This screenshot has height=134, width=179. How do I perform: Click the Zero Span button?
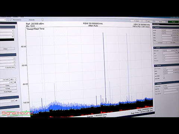tap(173, 42)
